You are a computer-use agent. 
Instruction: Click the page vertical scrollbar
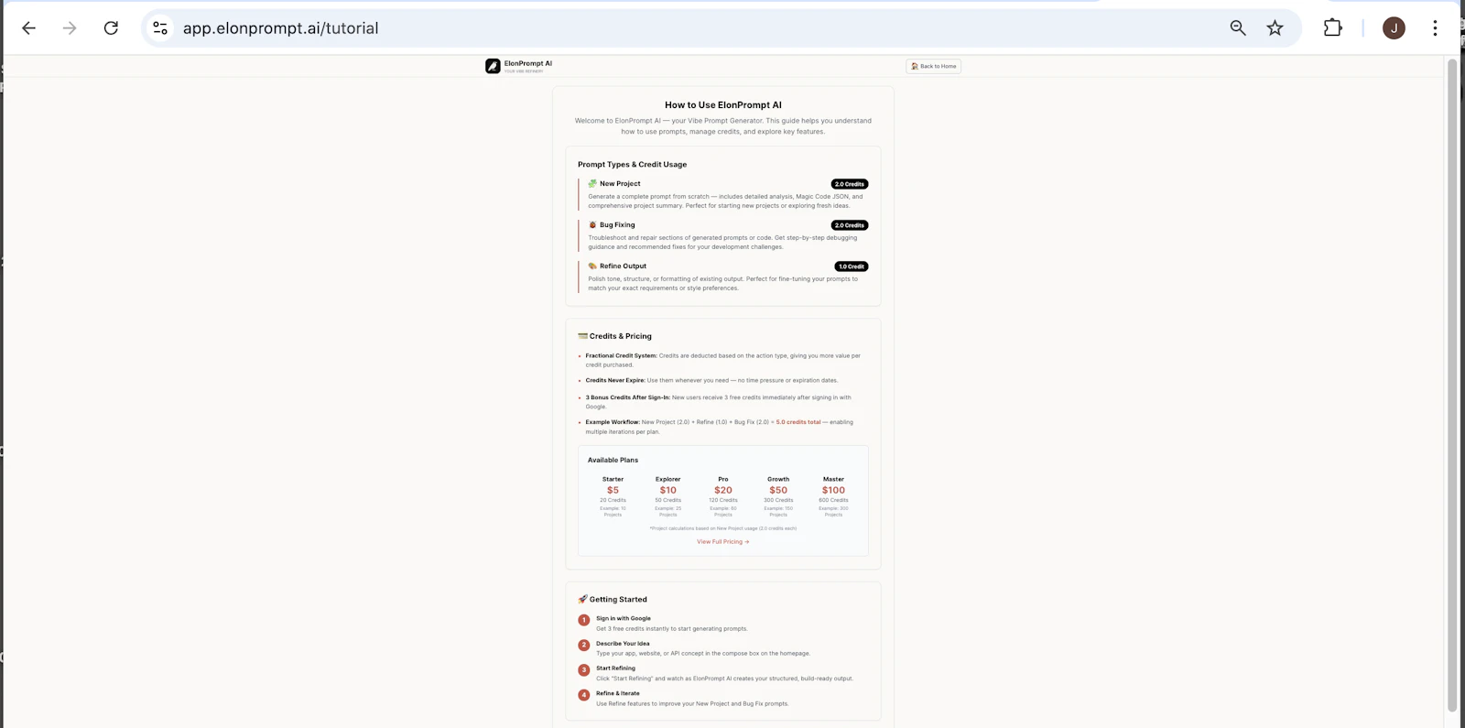pyautogui.click(x=1451, y=385)
